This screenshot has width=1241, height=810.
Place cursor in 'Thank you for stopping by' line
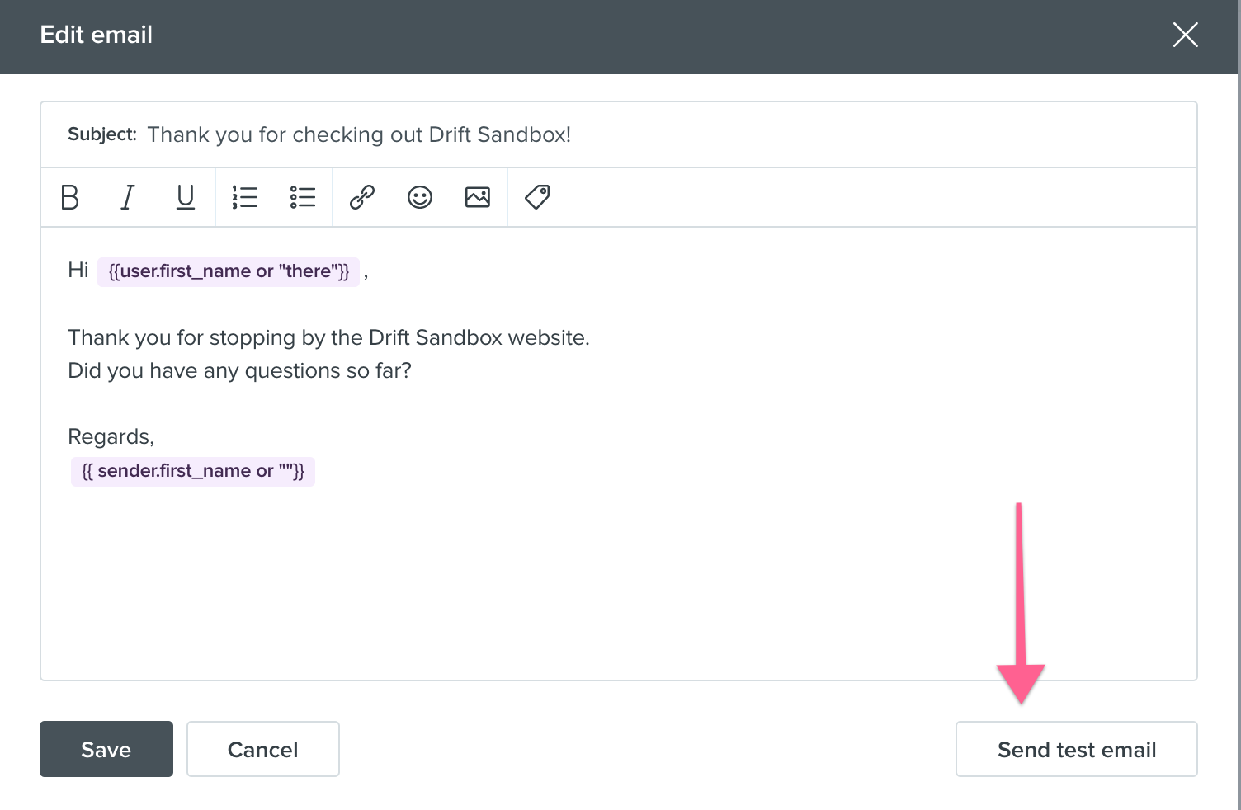pyautogui.click(x=328, y=337)
